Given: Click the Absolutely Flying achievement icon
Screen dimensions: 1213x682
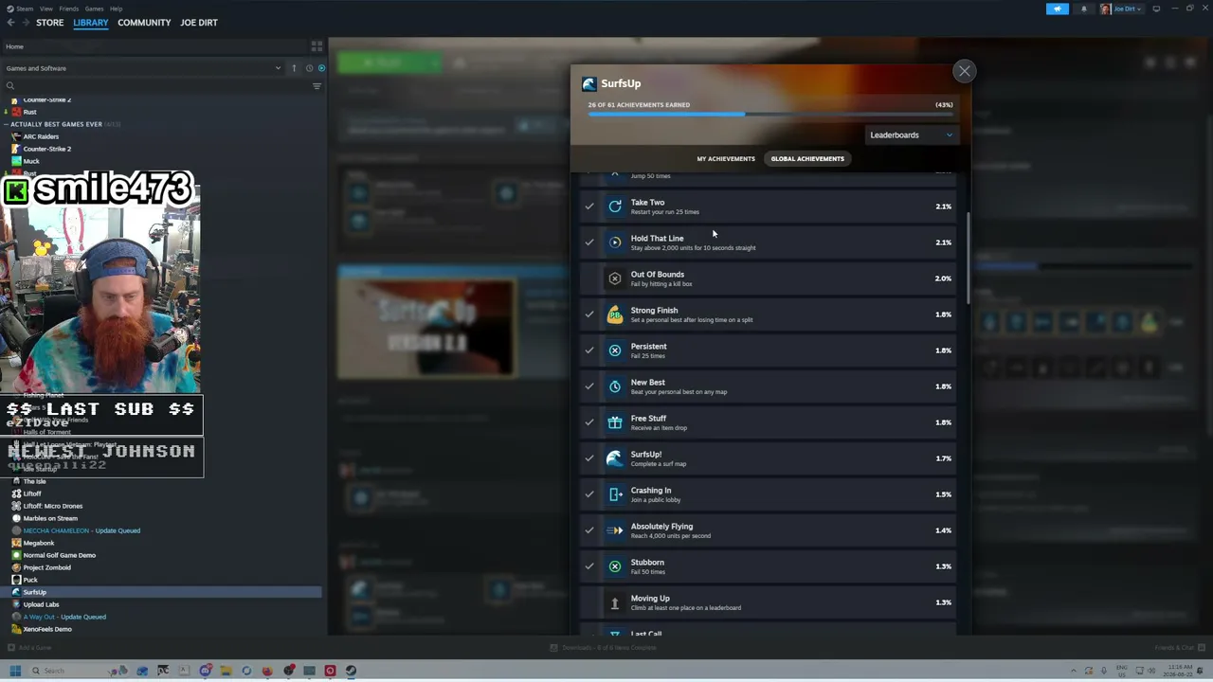Looking at the screenshot, I should coord(615,529).
